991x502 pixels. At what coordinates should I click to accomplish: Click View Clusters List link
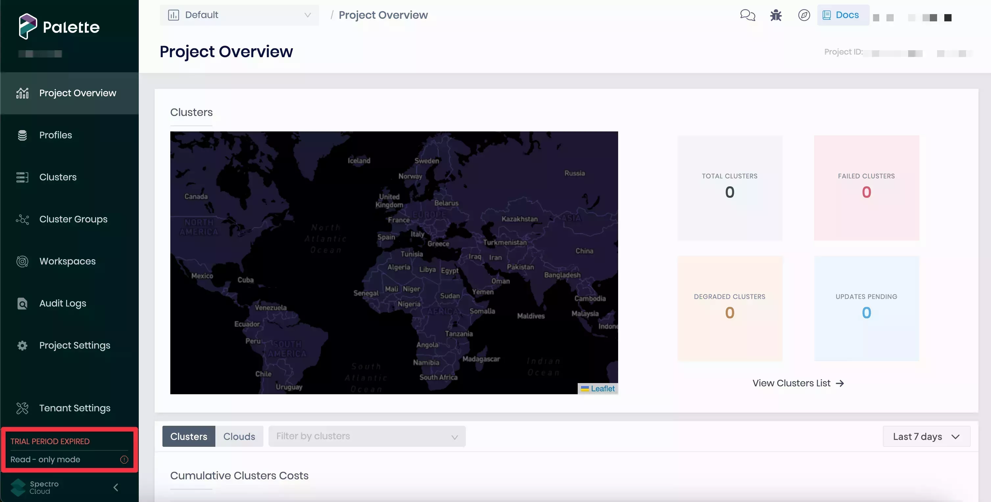[x=798, y=383]
